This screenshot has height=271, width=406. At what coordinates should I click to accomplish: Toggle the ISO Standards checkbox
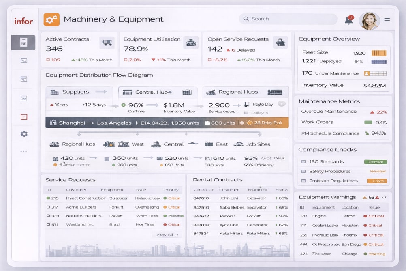[303, 162]
